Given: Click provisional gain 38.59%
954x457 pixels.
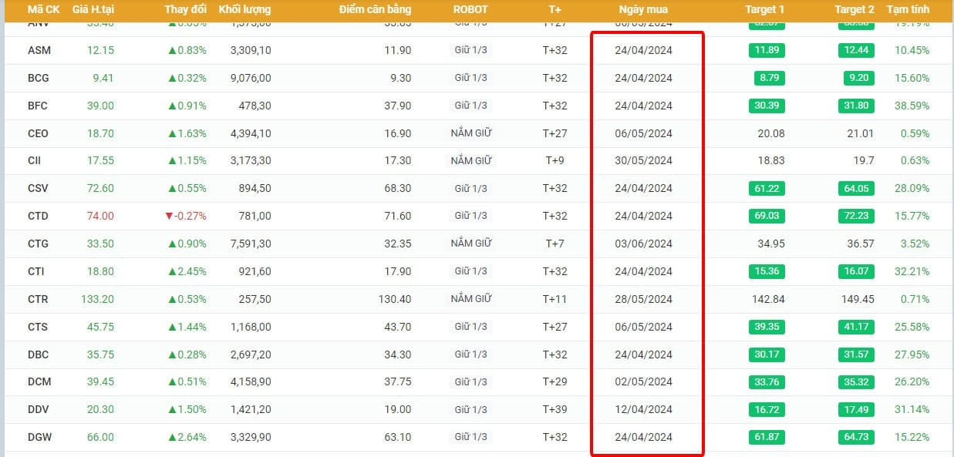Looking at the screenshot, I should (911, 106).
